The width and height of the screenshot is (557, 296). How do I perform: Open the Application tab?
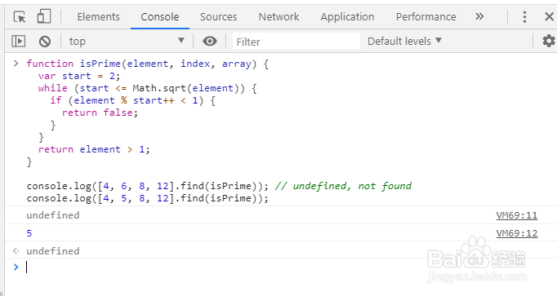pyautogui.click(x=347, y=16)
